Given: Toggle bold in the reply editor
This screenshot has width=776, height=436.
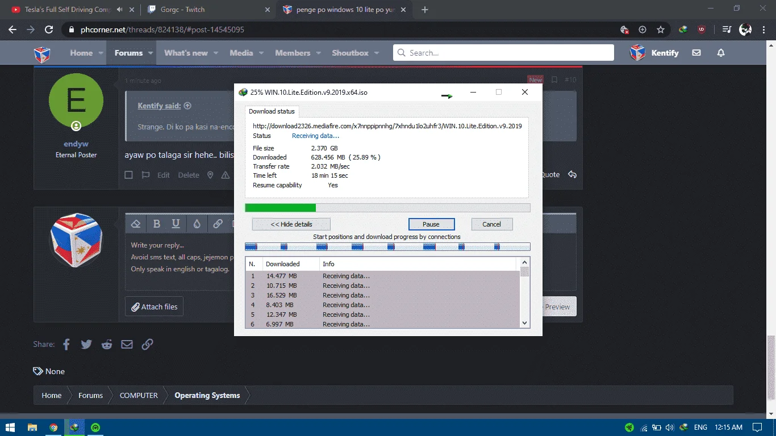Looking at the screenshot, I should tap(157, 224).
